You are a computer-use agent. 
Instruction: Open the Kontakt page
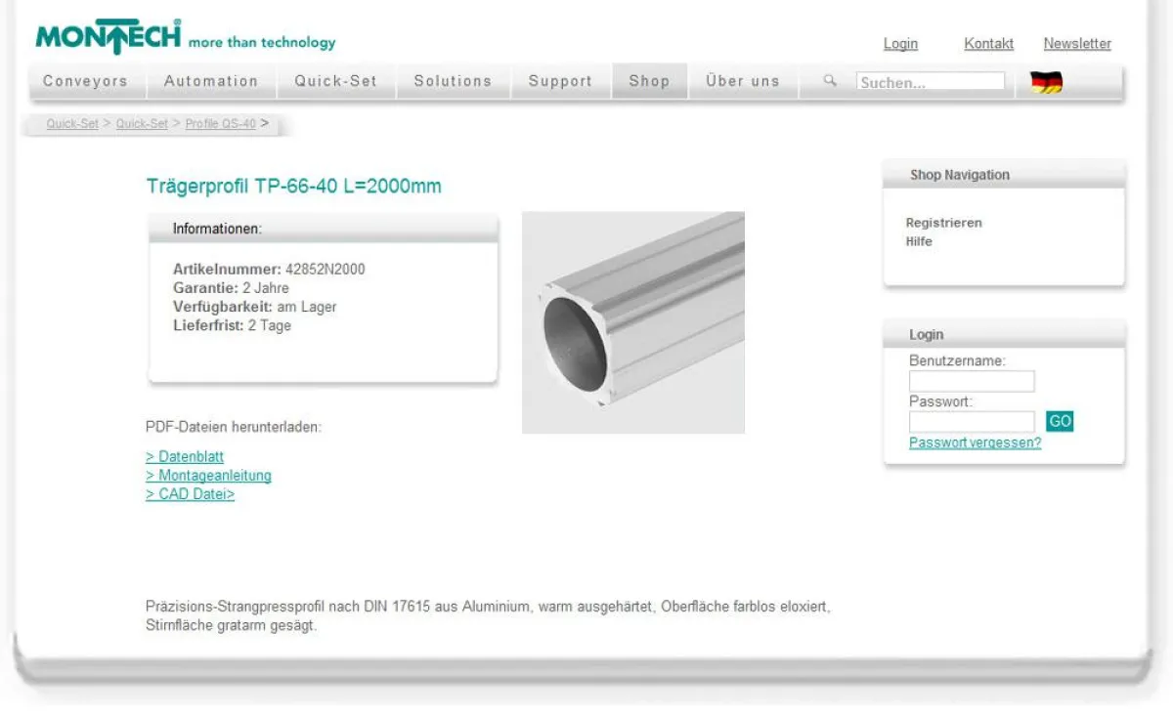pos(988,44)
